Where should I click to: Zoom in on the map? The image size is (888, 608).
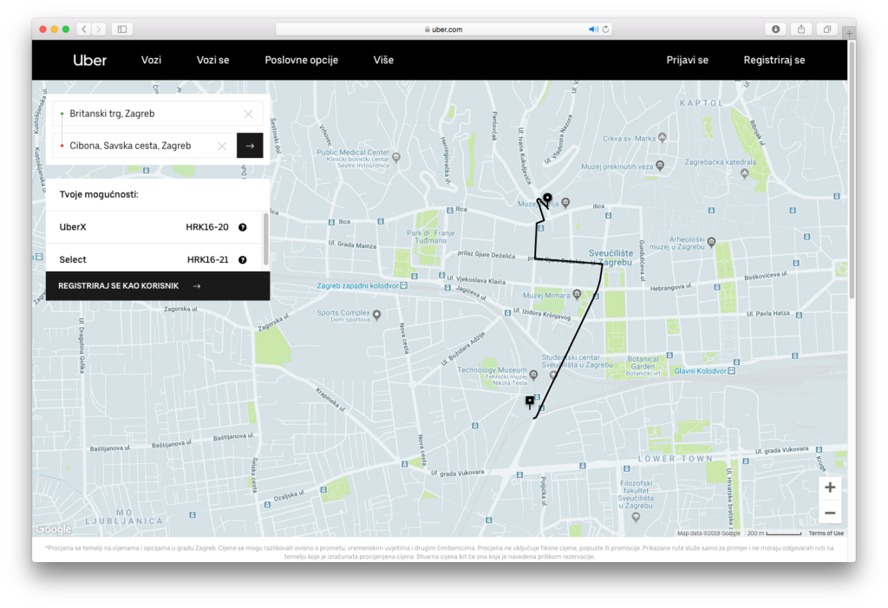click(x=830, y=487)
